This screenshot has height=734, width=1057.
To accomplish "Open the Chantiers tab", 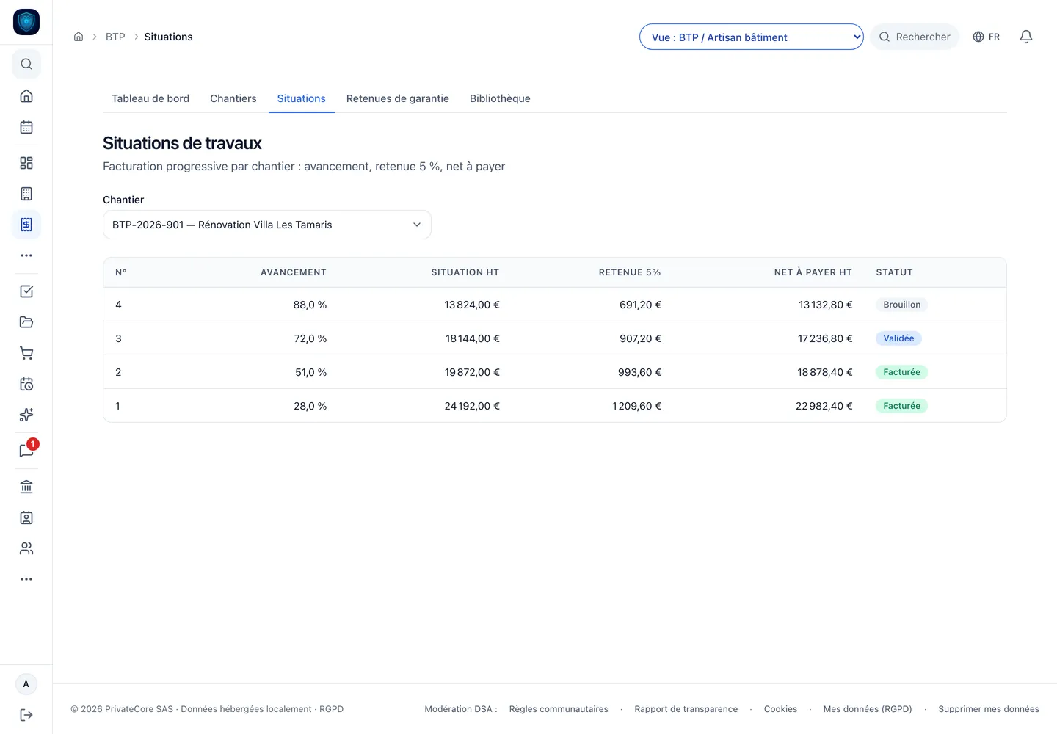I will point(233,98).
